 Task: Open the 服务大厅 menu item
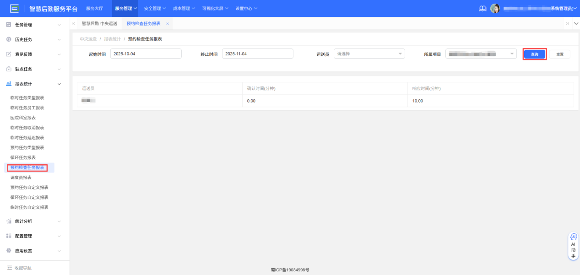tap(95, 8)
